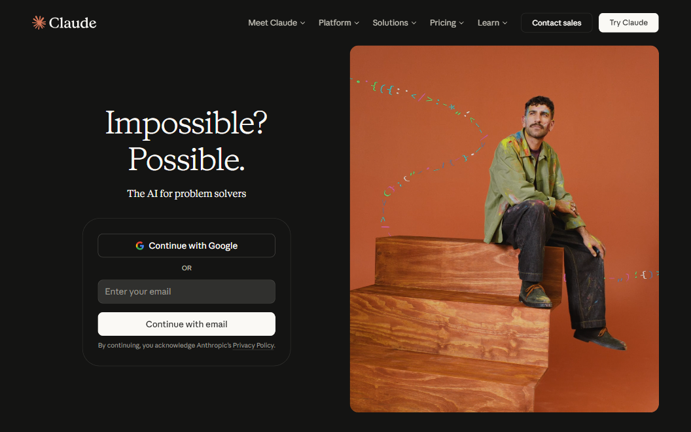Sign in using Continue with Google
This screenshot has height=432, width=691.
point(186,245)
